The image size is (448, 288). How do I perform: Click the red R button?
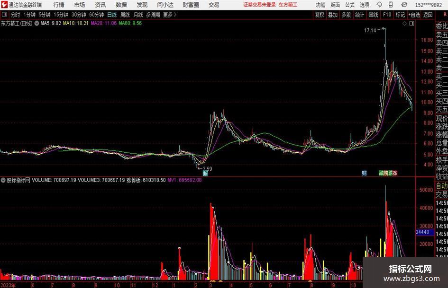445,14
